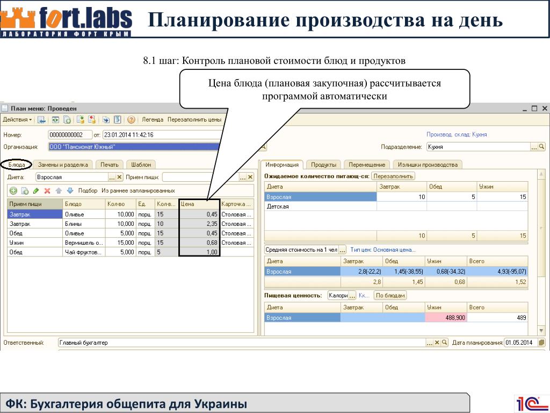The height and width of the screenshot is (413, 550).
Task: Clear the Прием пищи field with X icon
Action: (250, 177)
